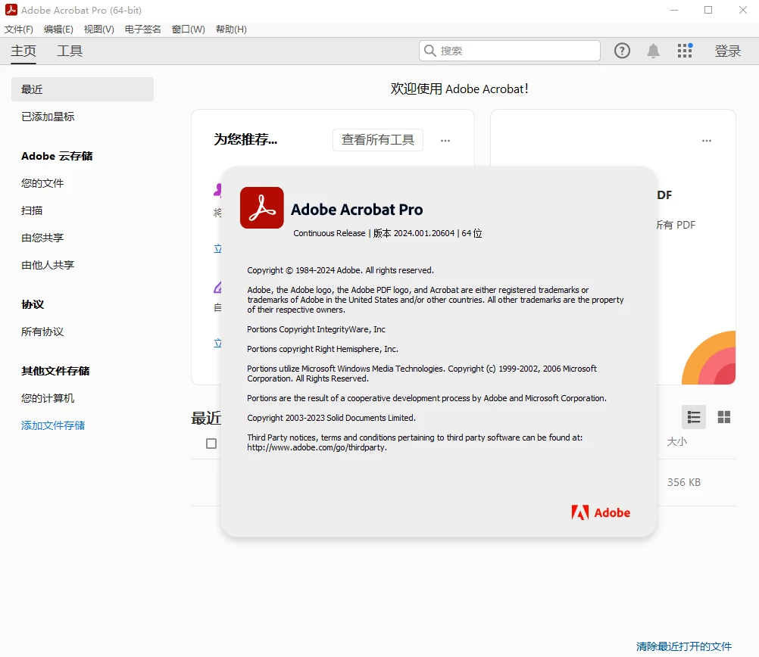Select 已添加星标 in the sidebar
This screenshot has width=759, height=657.
[48, 117]
